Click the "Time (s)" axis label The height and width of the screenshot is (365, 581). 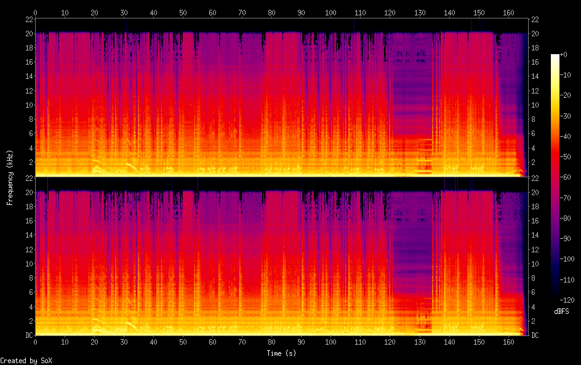281,353
